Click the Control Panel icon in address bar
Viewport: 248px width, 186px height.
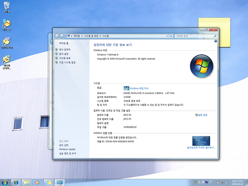(69, 36)
